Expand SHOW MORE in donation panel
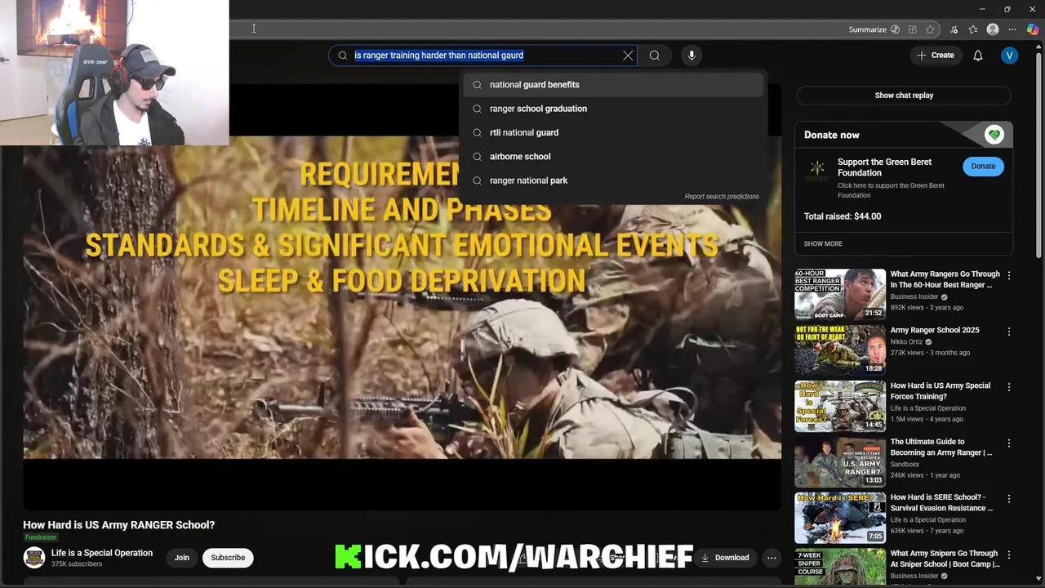The width and height of the screenshot is (1045, 588). coord(823,244)
